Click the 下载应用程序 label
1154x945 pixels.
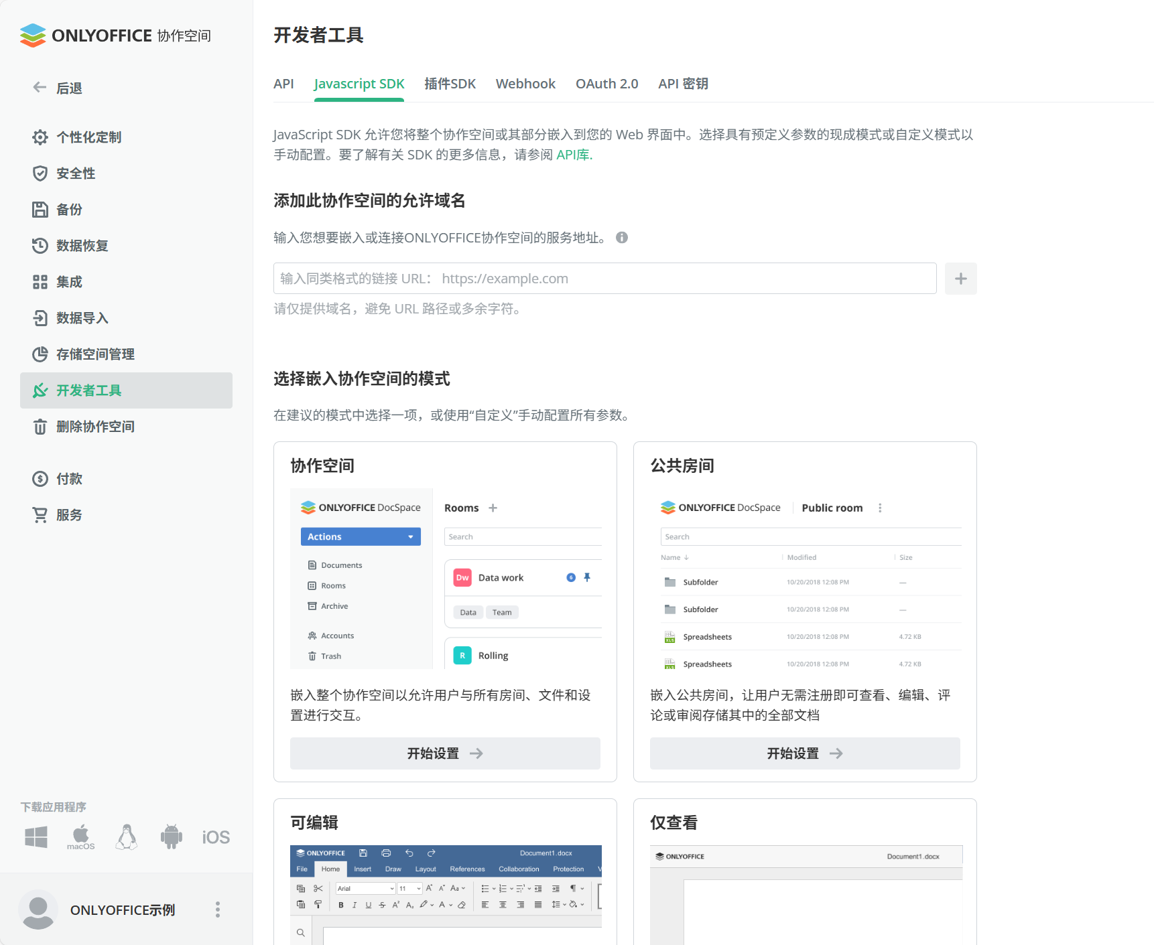coord(53,807)
